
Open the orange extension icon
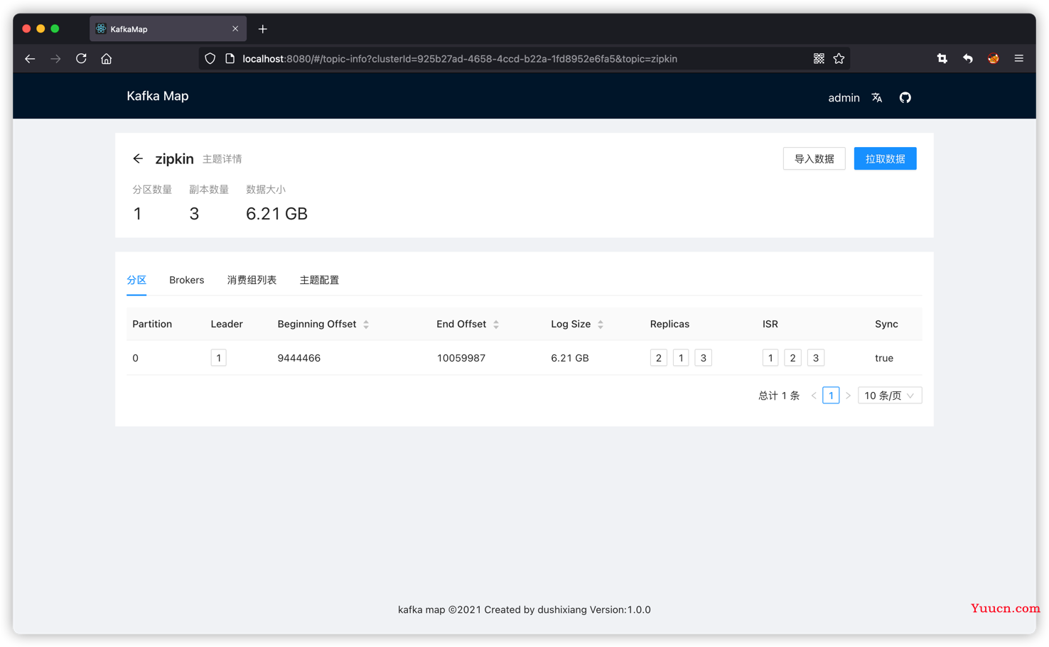pos(994,59)
